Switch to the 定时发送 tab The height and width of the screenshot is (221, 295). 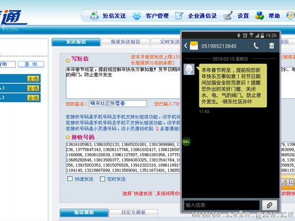coord(166,42)
